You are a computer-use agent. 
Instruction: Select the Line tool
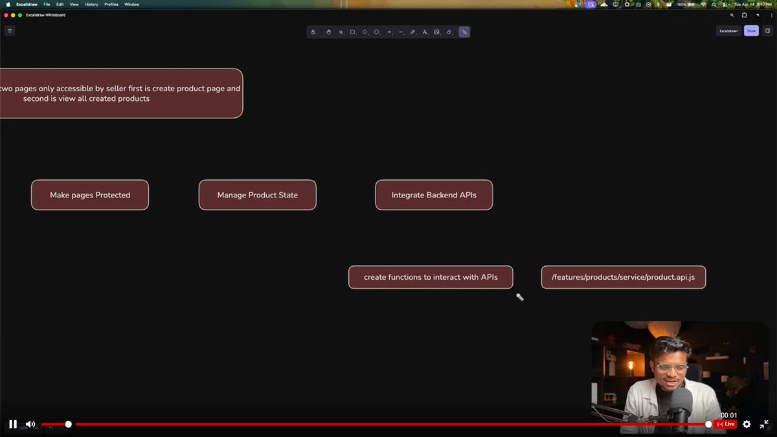(x=401, y=32)
